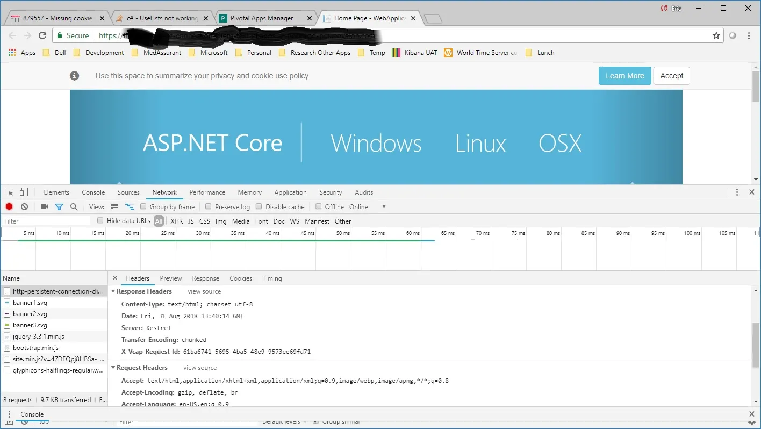Select the XHR request type filter

176,221
